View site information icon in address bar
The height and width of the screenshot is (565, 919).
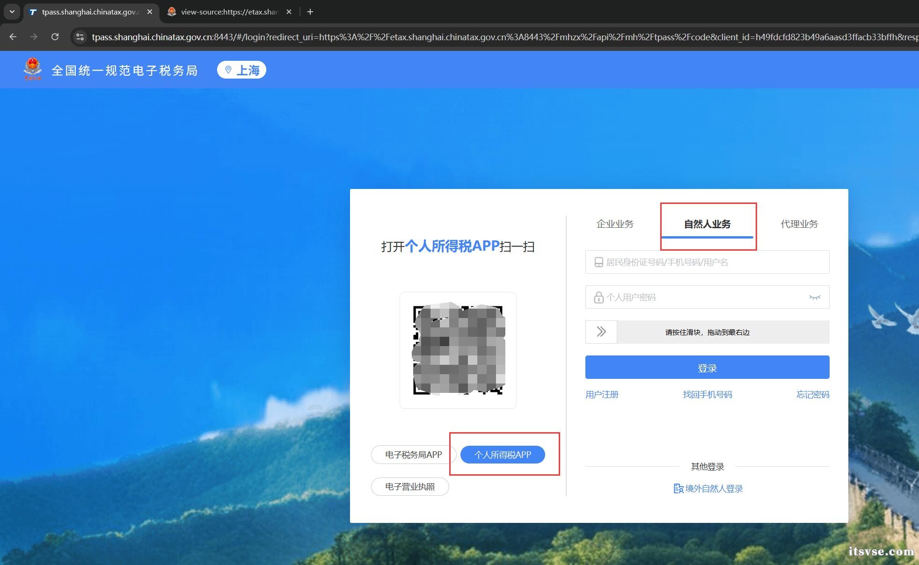80,36
